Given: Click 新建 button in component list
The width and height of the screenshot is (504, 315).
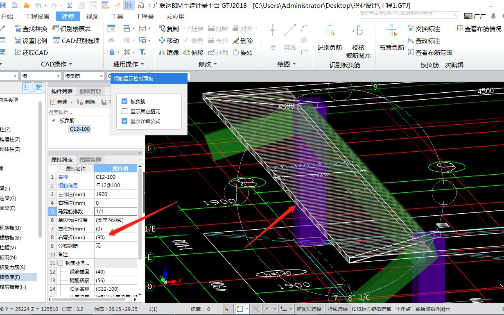Looking at the screenshot, I should (59, 102).
